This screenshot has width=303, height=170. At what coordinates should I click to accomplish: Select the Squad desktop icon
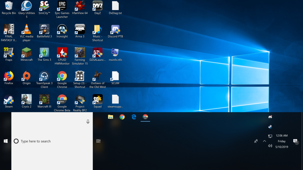point(98,101)
